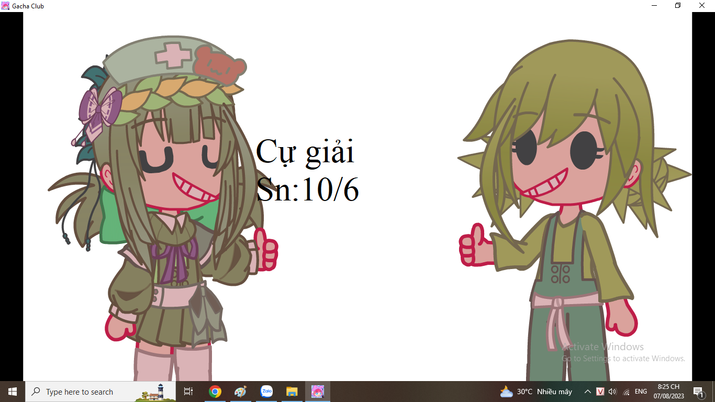Minimize the Gacha Club window
The image size is (715, 402).
tap(654, 6)
